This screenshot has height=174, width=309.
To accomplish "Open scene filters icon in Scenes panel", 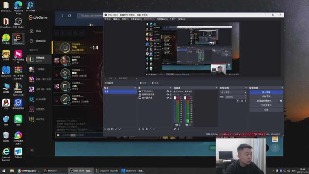I will [x=112, y=129].
